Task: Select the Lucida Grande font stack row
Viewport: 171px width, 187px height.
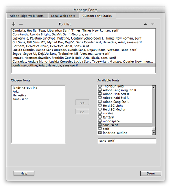Action: pos(83,50)
